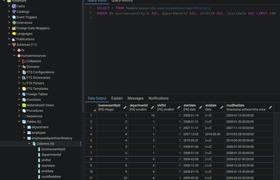Click the edit pencil icon on startdate column
280x180 pixels.
[x=200, y=107]
